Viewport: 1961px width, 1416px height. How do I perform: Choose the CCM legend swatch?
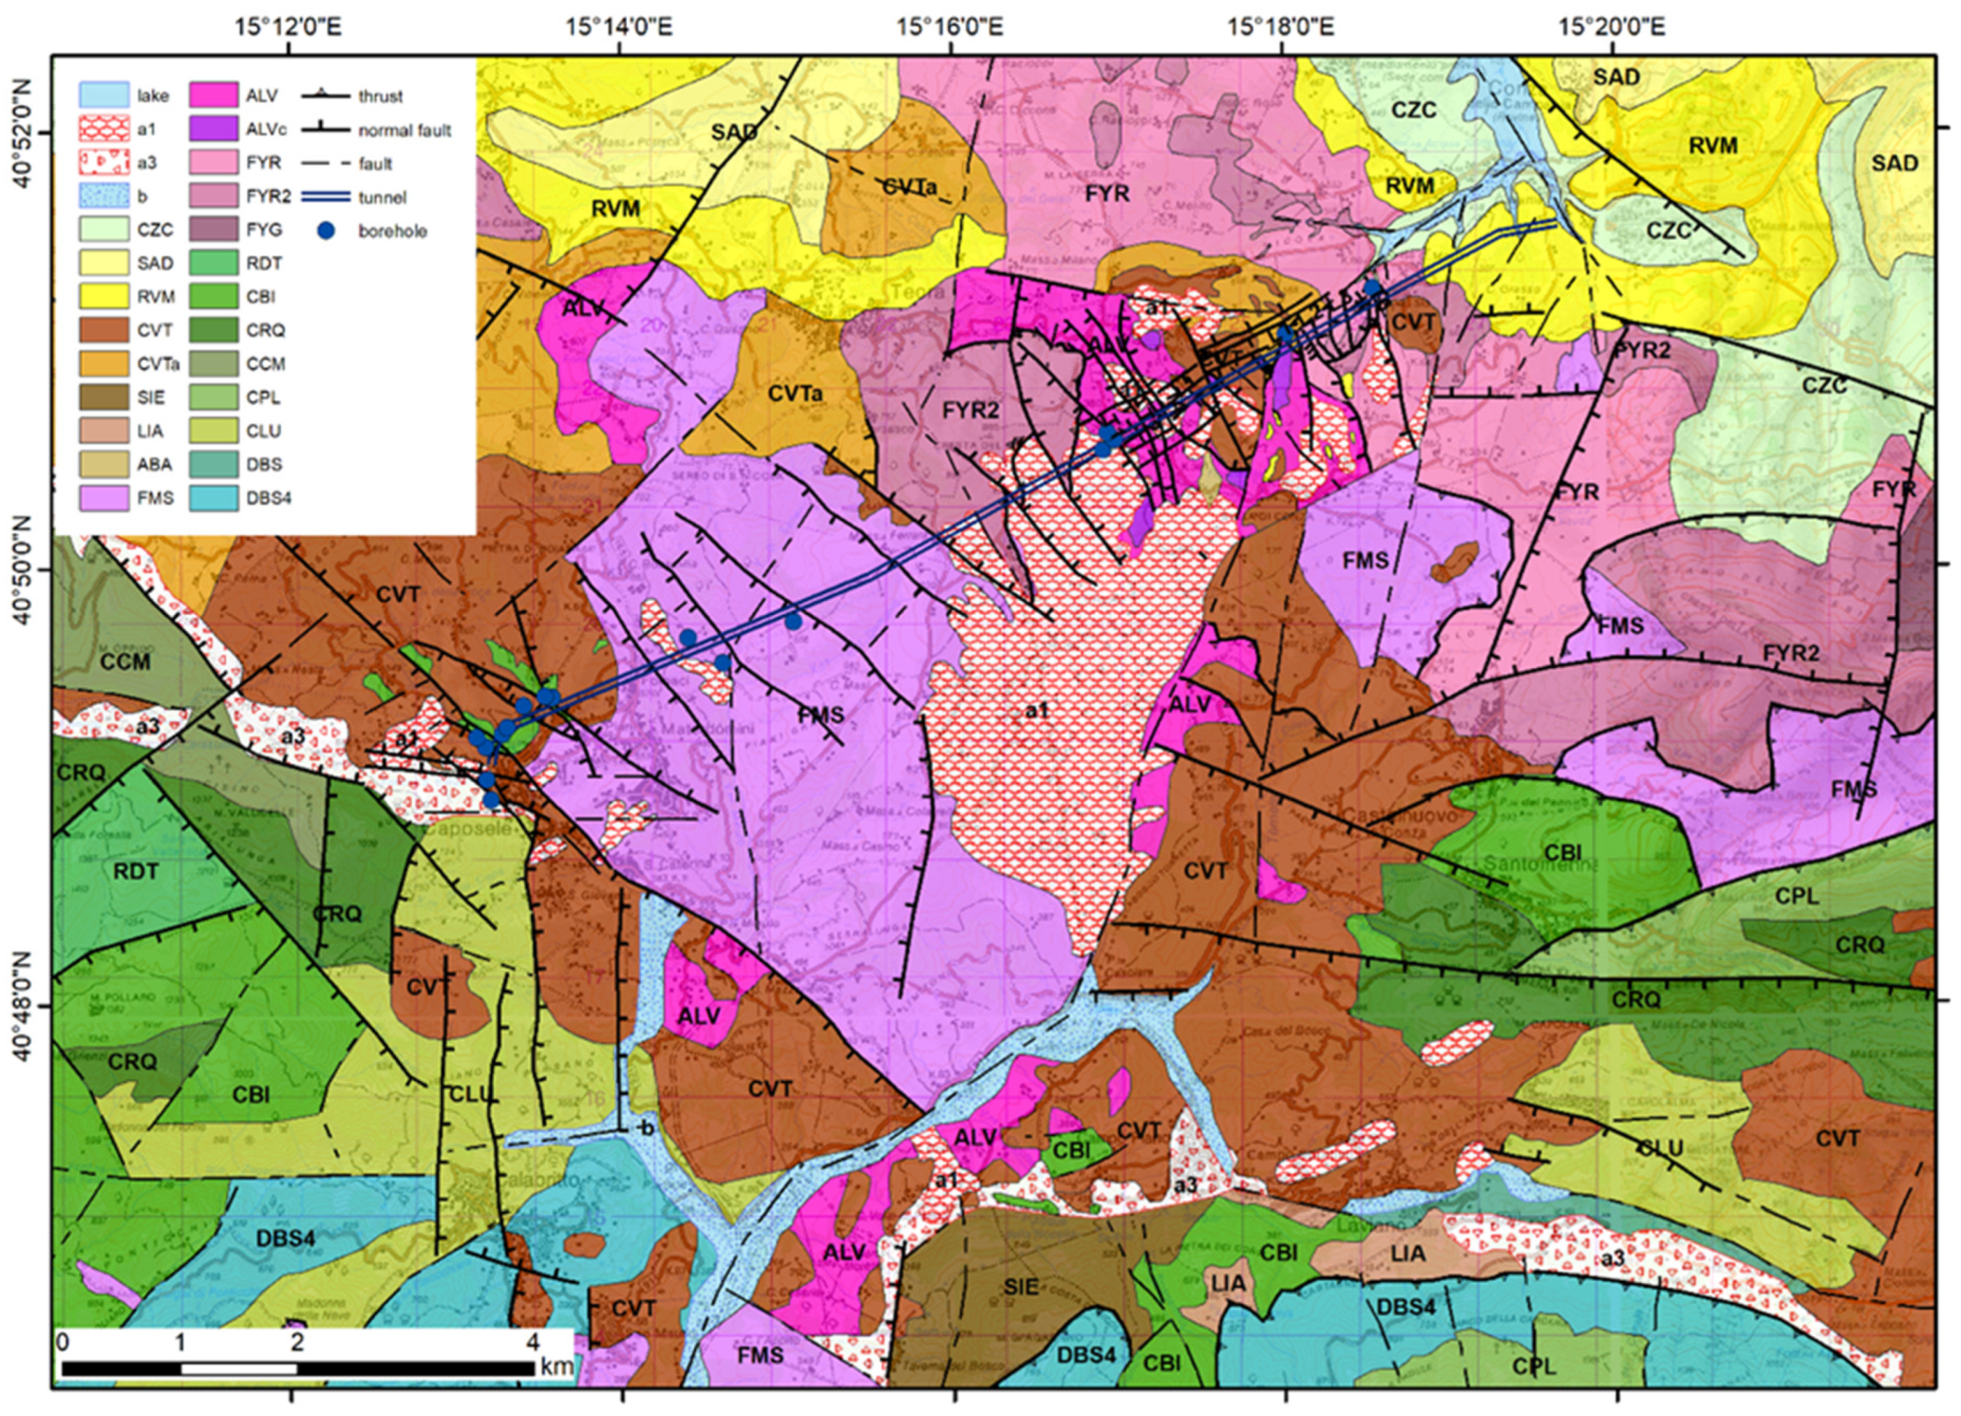pyautogui.click(x=215, y=364)
